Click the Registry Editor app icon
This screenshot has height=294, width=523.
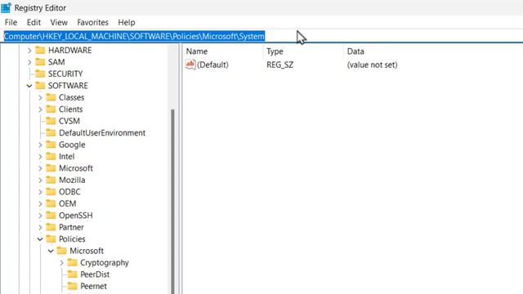click(6, 7)
